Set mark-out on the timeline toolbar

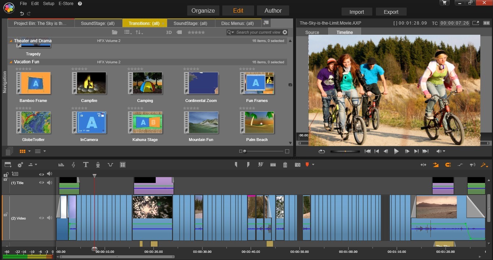click(x=248, y=165)
